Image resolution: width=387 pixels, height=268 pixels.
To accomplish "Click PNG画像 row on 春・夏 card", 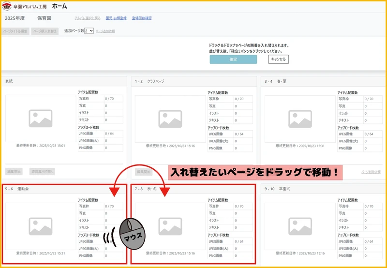I will 360,149.
